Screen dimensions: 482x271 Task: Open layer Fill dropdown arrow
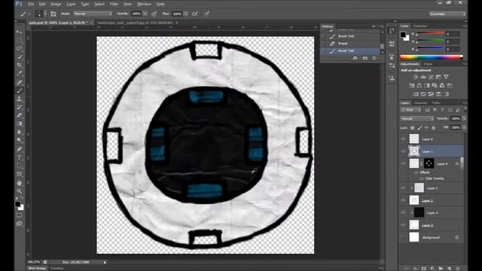coord(464,127)
